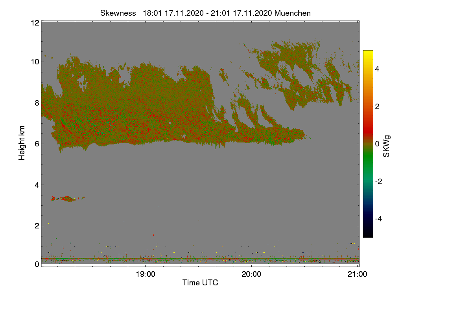Click the height tick label 12
This screenshot has height=314, width=472.
pyautogui.click(x=35, y=23)
